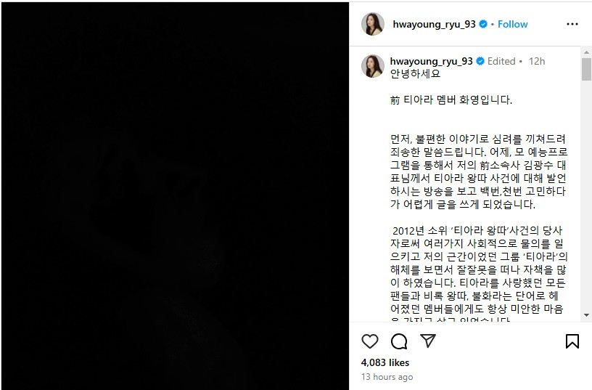View the 4,083 likes list
Viewport: 592px width, 390px height.
(385, 363)
